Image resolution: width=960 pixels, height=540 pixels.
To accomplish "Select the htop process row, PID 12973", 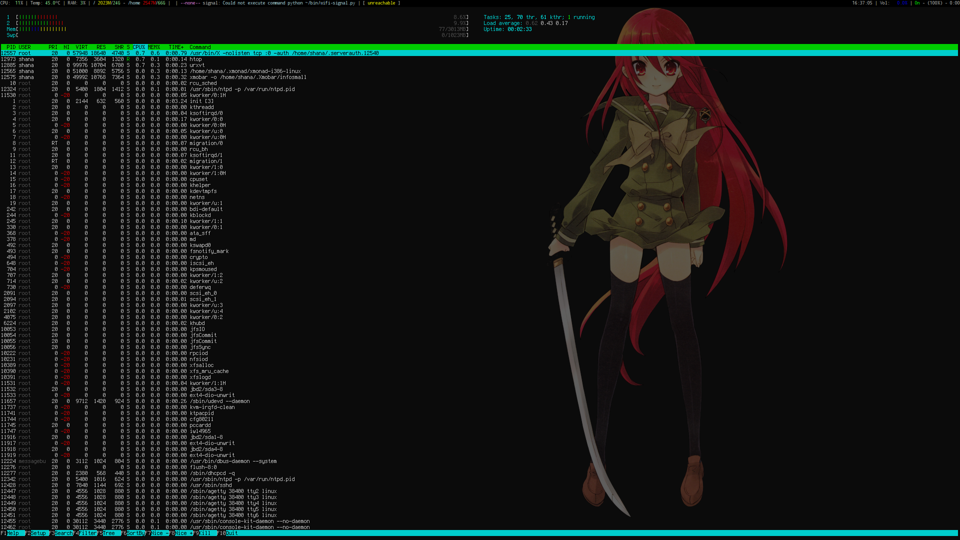I will click(x=479, y=59).
